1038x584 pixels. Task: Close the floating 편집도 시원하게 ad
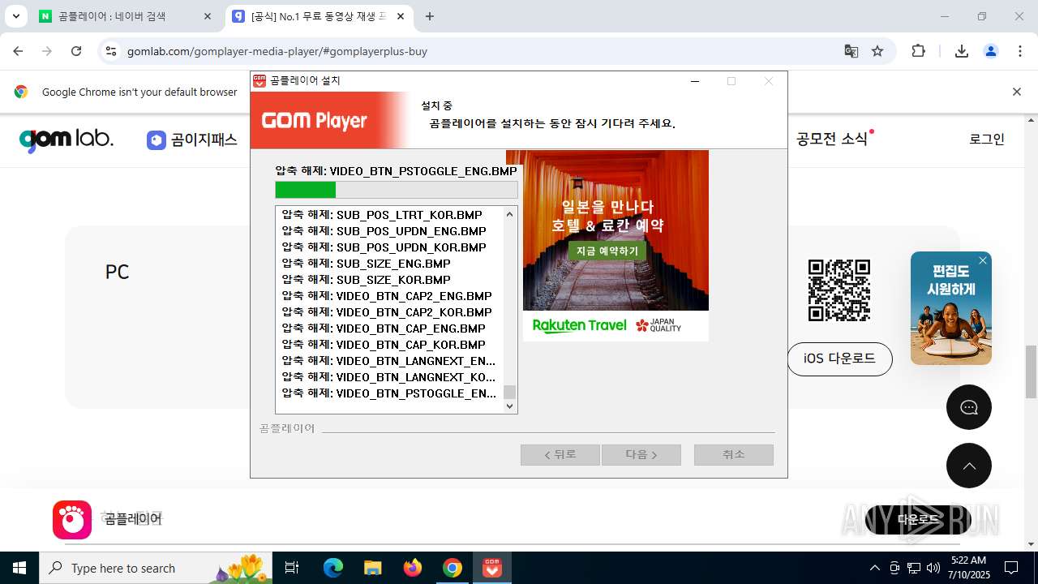pyautogui.click(x=983, y=260)
